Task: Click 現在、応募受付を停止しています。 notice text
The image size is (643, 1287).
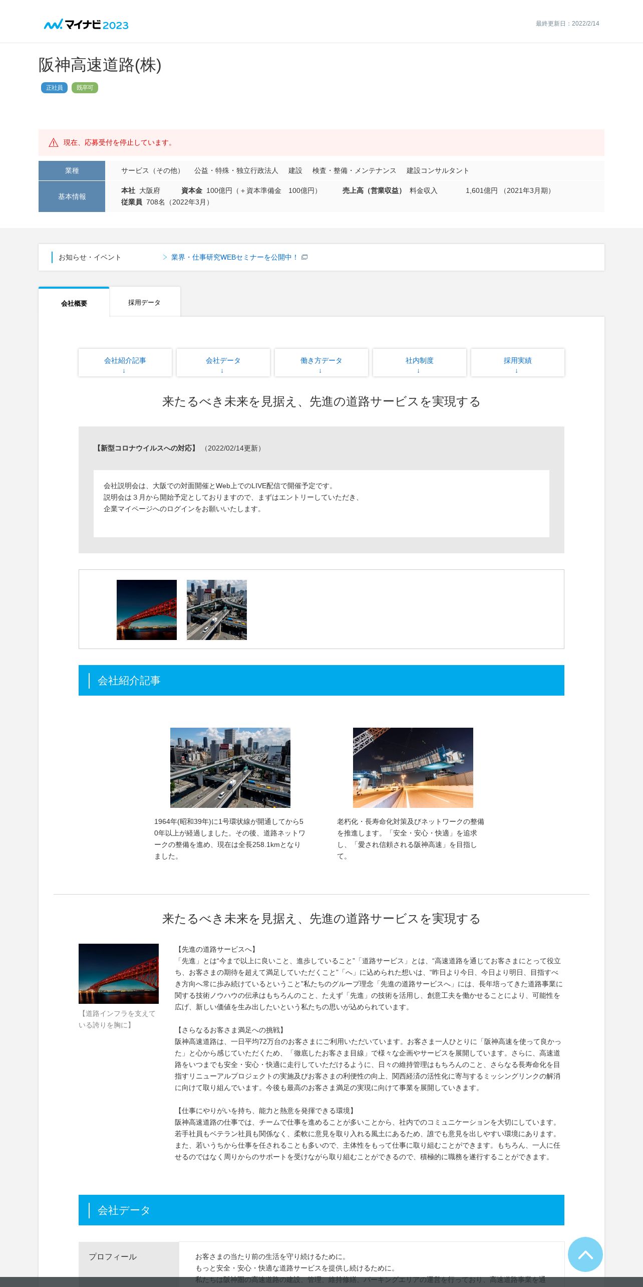Action: (119, 143)
